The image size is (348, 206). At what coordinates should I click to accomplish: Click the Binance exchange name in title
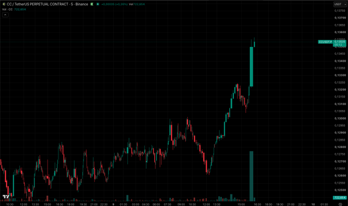click(82, 4)
